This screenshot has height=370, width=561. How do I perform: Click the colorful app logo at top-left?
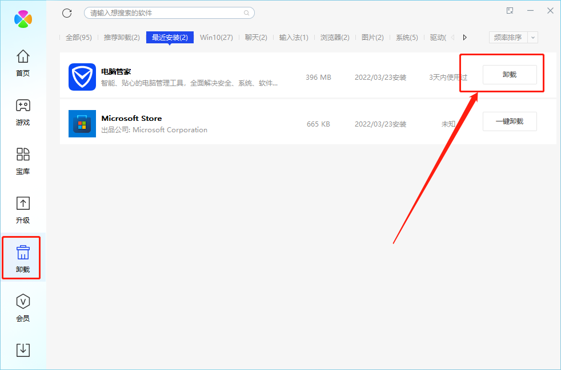pos(23,19)
